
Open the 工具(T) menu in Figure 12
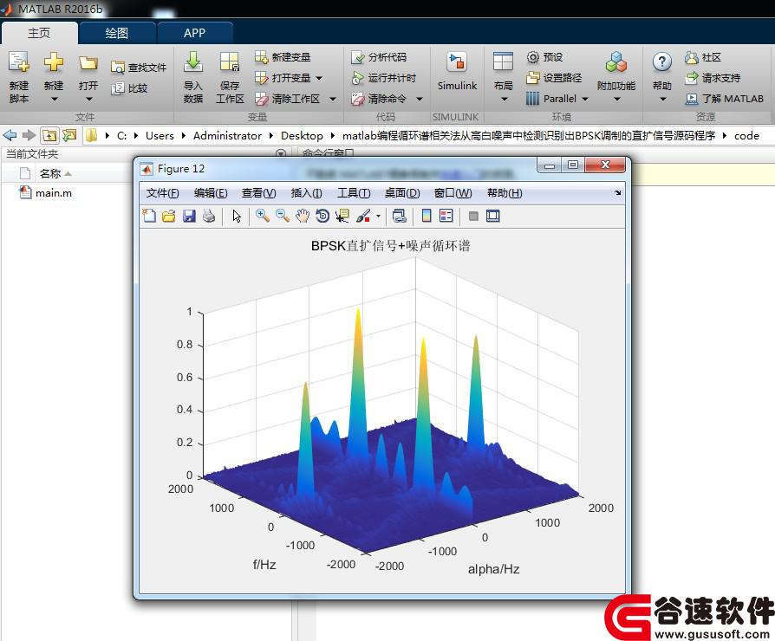[x=354, y=192]
